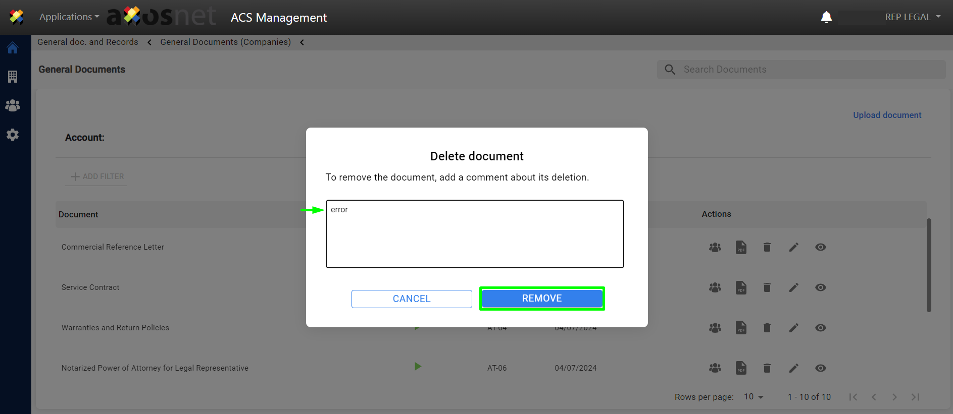The width and height of the screenshot is (953, 414).
Task: Open the REP LEGAL user dropdown
Action: tap(912, 17)
